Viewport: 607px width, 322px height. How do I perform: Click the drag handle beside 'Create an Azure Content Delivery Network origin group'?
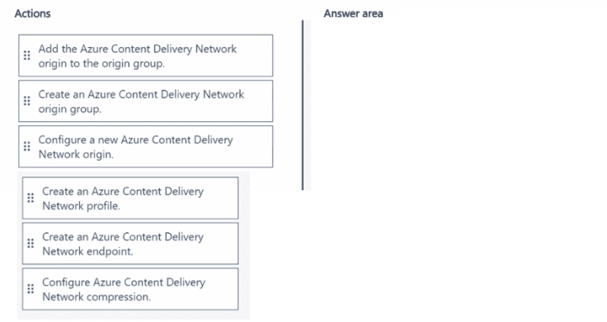tap(26, 101)
